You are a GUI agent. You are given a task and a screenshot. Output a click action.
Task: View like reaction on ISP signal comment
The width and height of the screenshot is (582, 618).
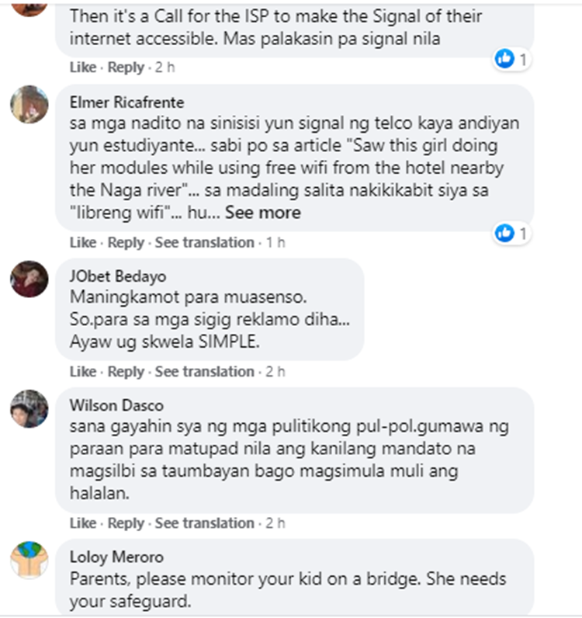point(511,59)
